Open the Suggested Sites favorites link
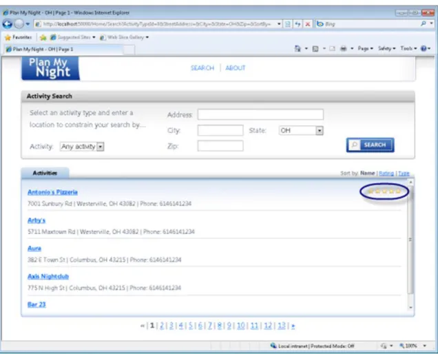This screenshot has width=438, height=354. pos(72,37)
